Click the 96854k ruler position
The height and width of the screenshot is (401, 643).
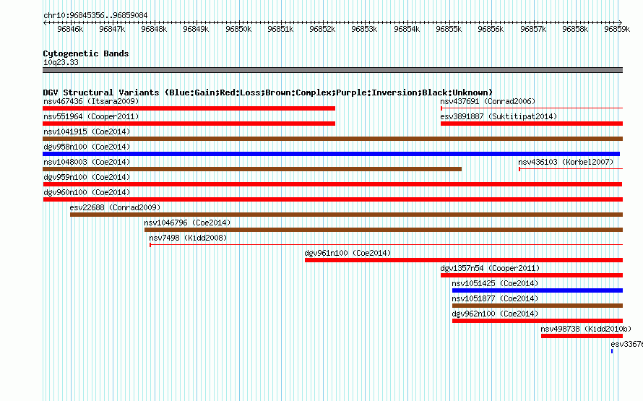[407, 29]
